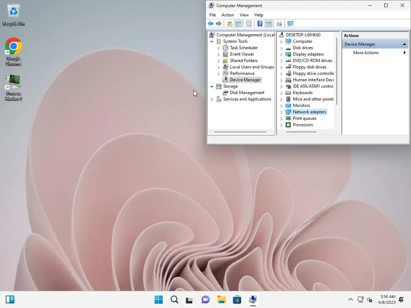The width and height of the screenshot is (411, 308).
Task: Collapse the Storage node
Action: (212, 86)
